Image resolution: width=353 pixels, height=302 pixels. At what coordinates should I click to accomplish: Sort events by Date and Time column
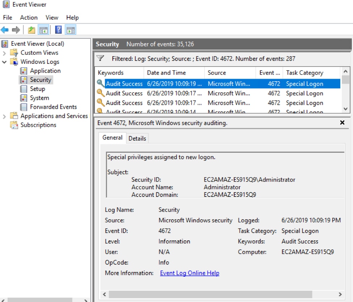(166, 73)
